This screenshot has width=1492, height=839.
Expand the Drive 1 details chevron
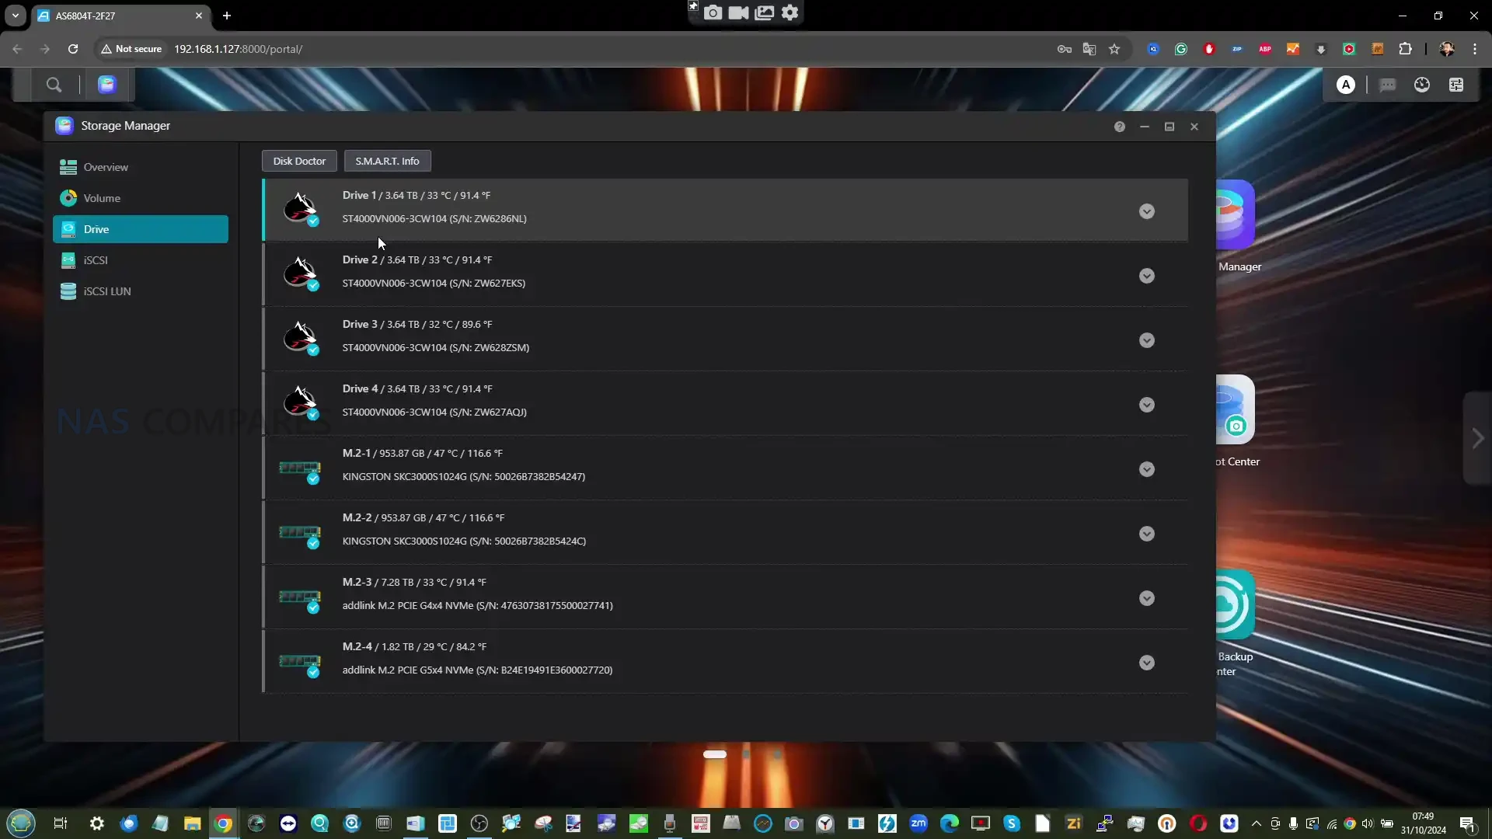(x=1146, y=211)
